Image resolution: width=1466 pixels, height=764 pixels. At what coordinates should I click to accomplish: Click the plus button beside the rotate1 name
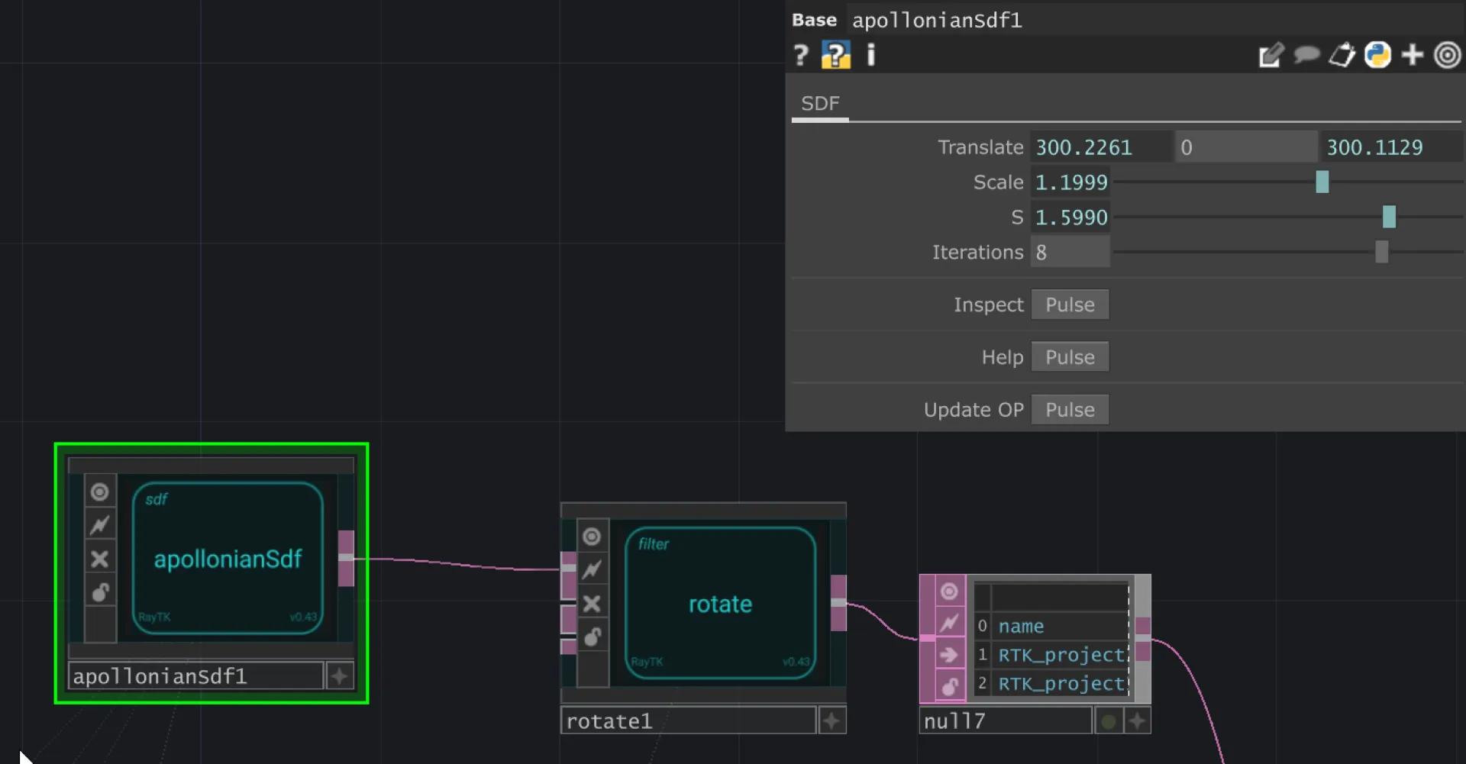(x=831, y=721)
